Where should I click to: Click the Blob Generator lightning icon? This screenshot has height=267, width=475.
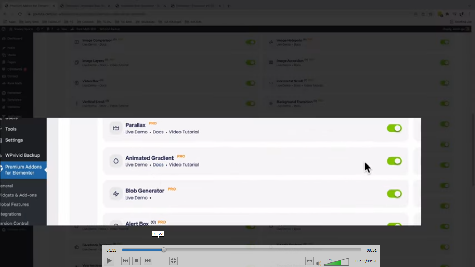116,194
